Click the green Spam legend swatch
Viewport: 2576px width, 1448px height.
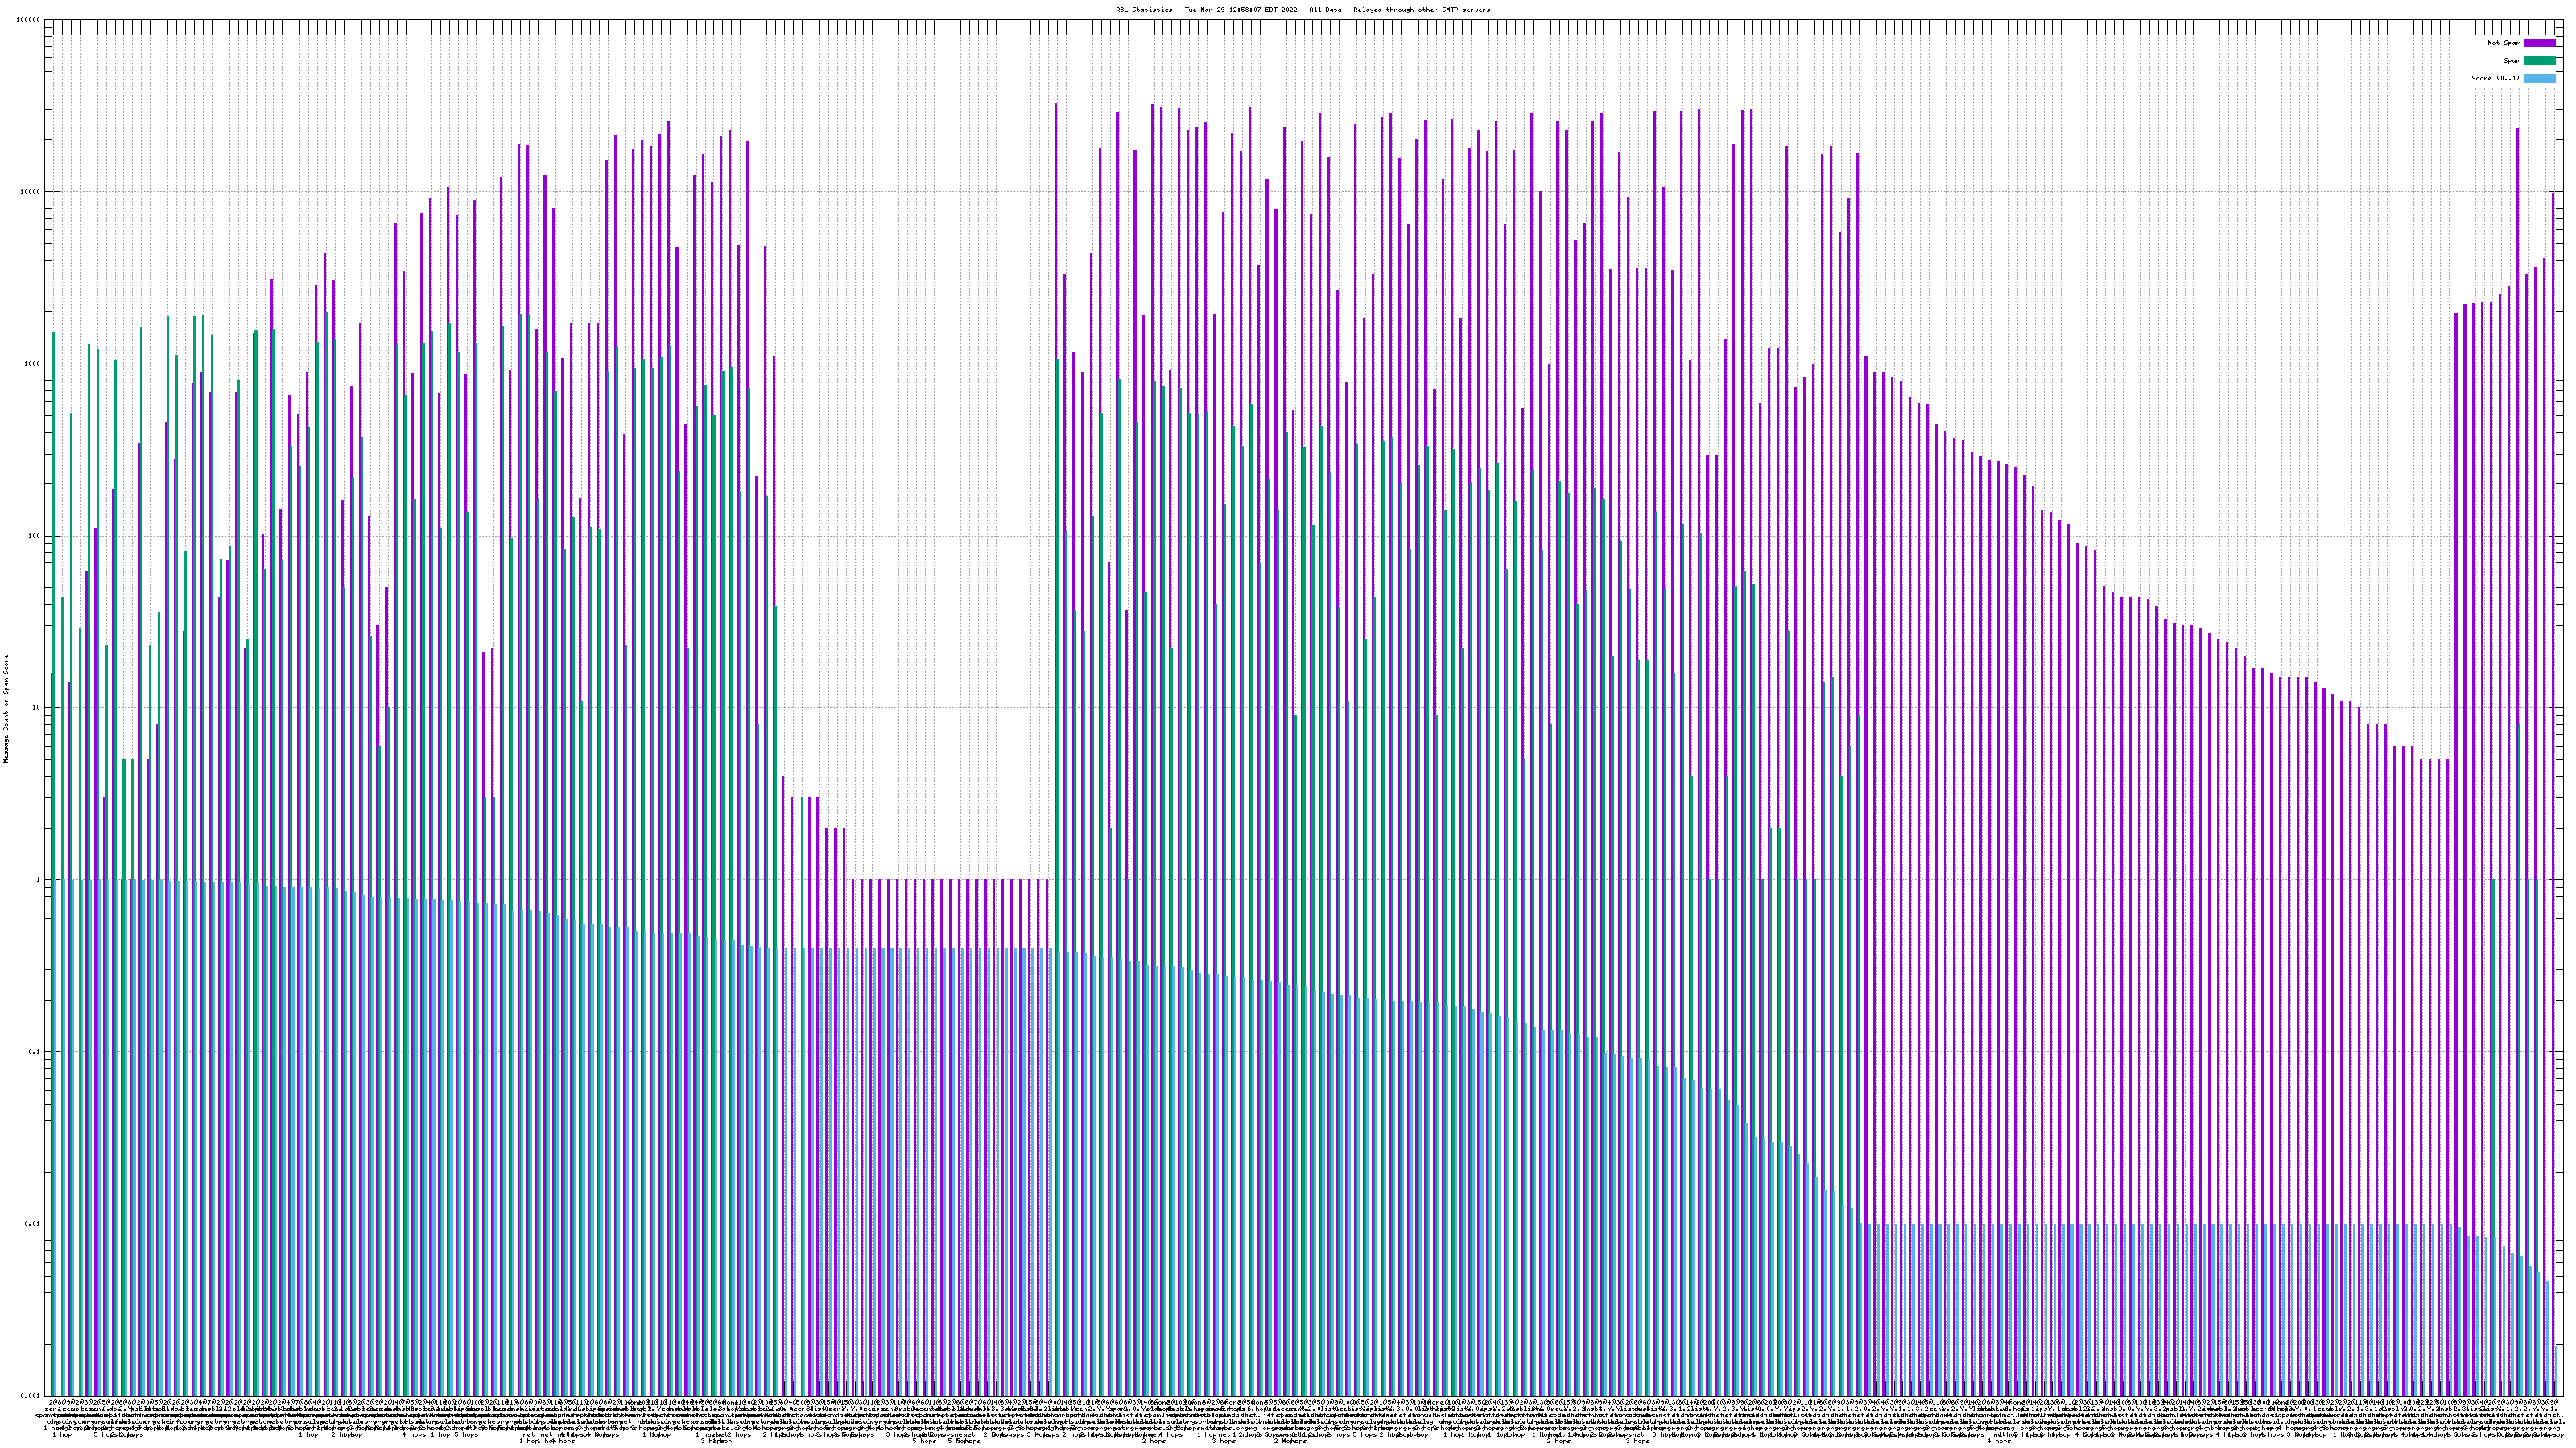point(2540,61)
